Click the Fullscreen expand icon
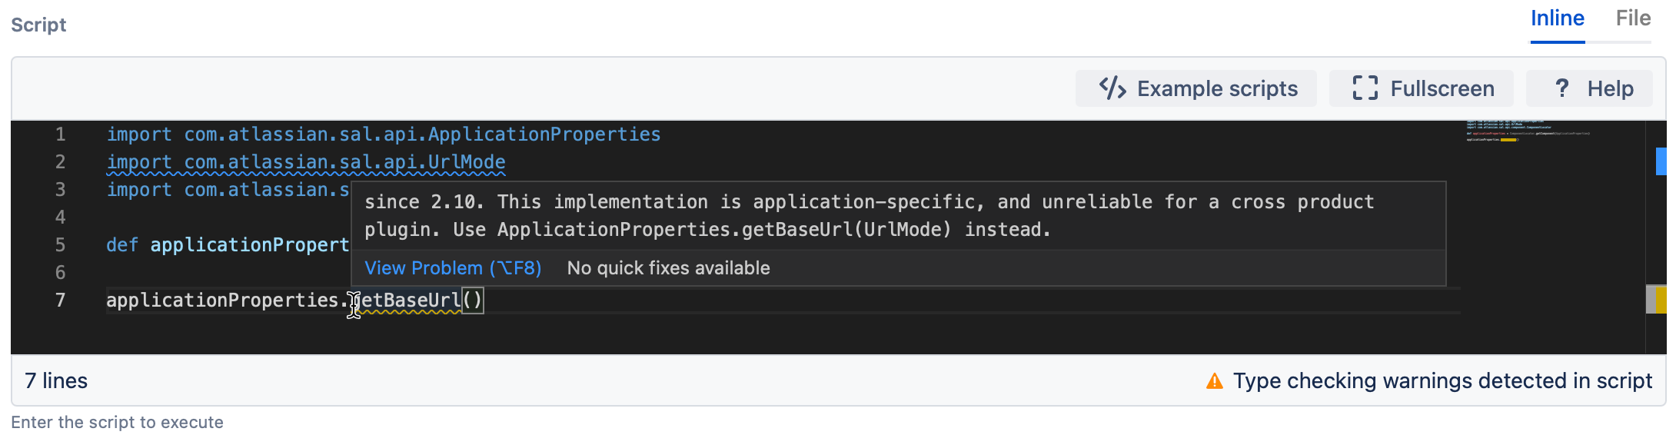The height and width of the screenshot is (435, 1676). point(1365,88)
